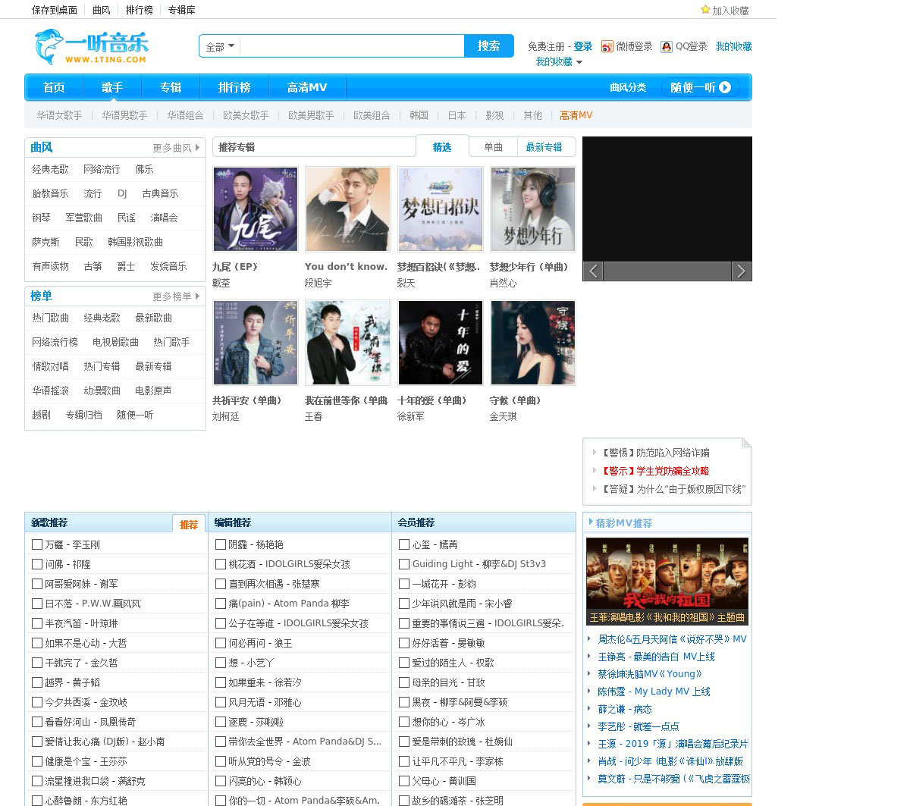This screenshot has width=910, height=806.
Task: Tick the checkbox for 阴霾 - 杨艳艳
Action: 221,544
